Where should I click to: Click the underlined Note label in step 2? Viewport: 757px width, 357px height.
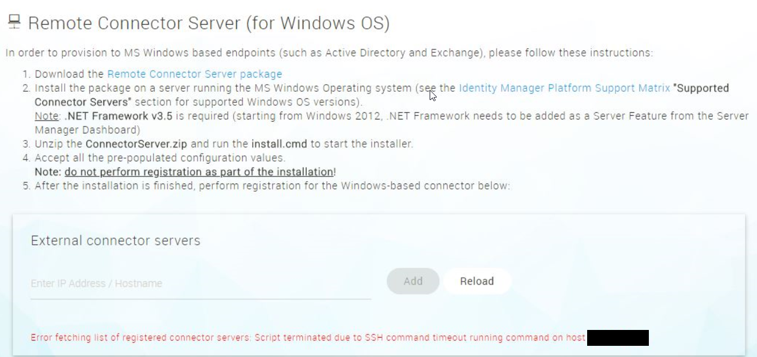pos(46,116)
